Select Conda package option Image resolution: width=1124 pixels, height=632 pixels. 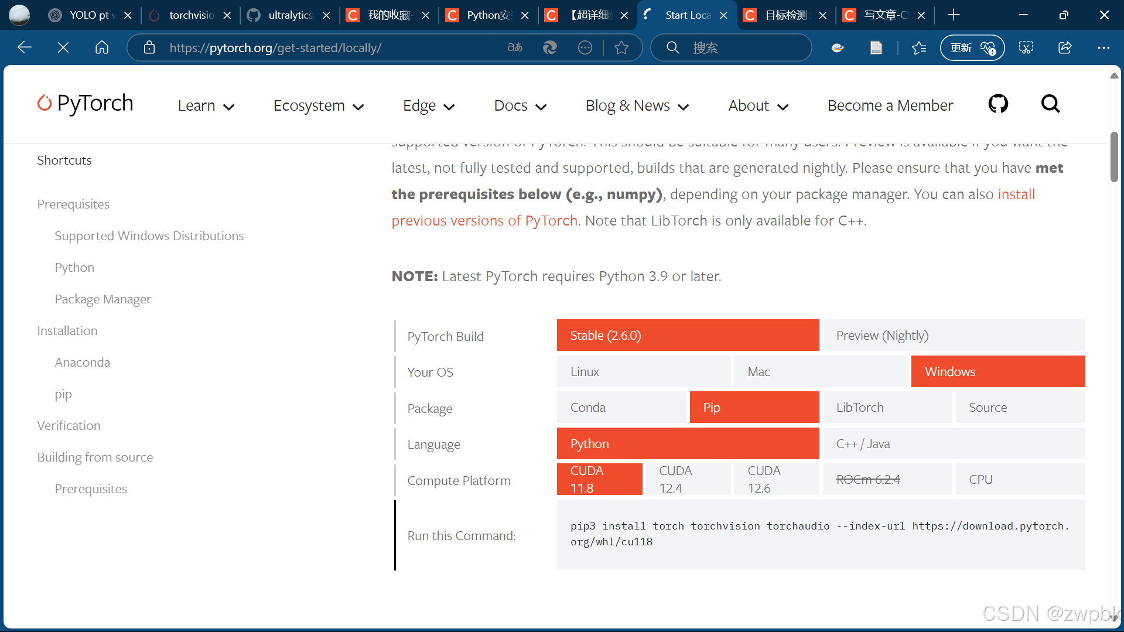coord(621,407)
